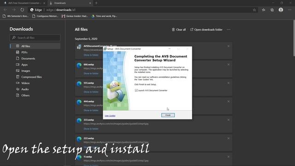Click the 333.webp file name

(89, 120)
